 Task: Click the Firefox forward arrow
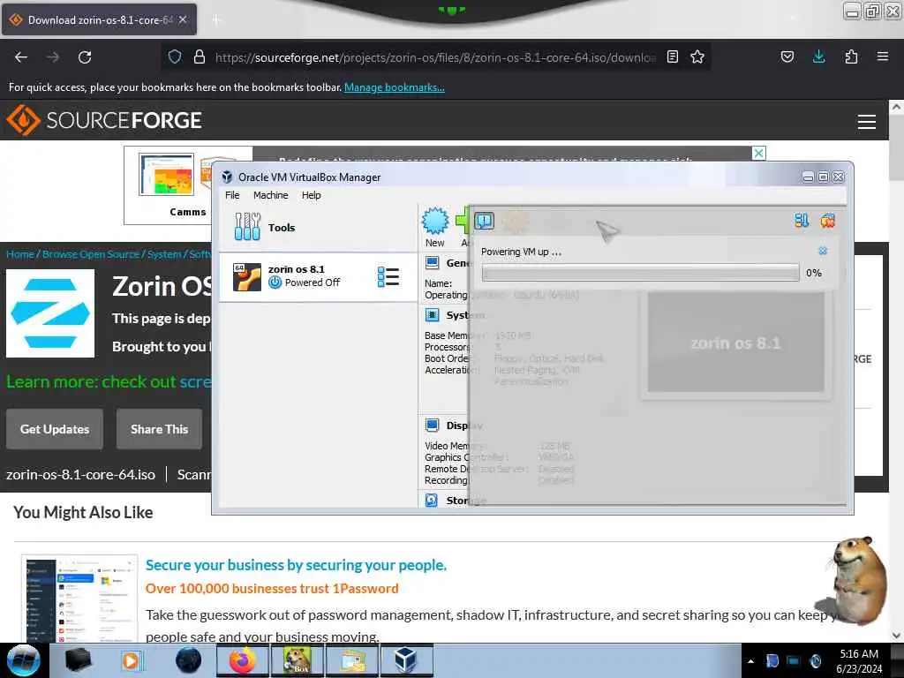point(53,57)
